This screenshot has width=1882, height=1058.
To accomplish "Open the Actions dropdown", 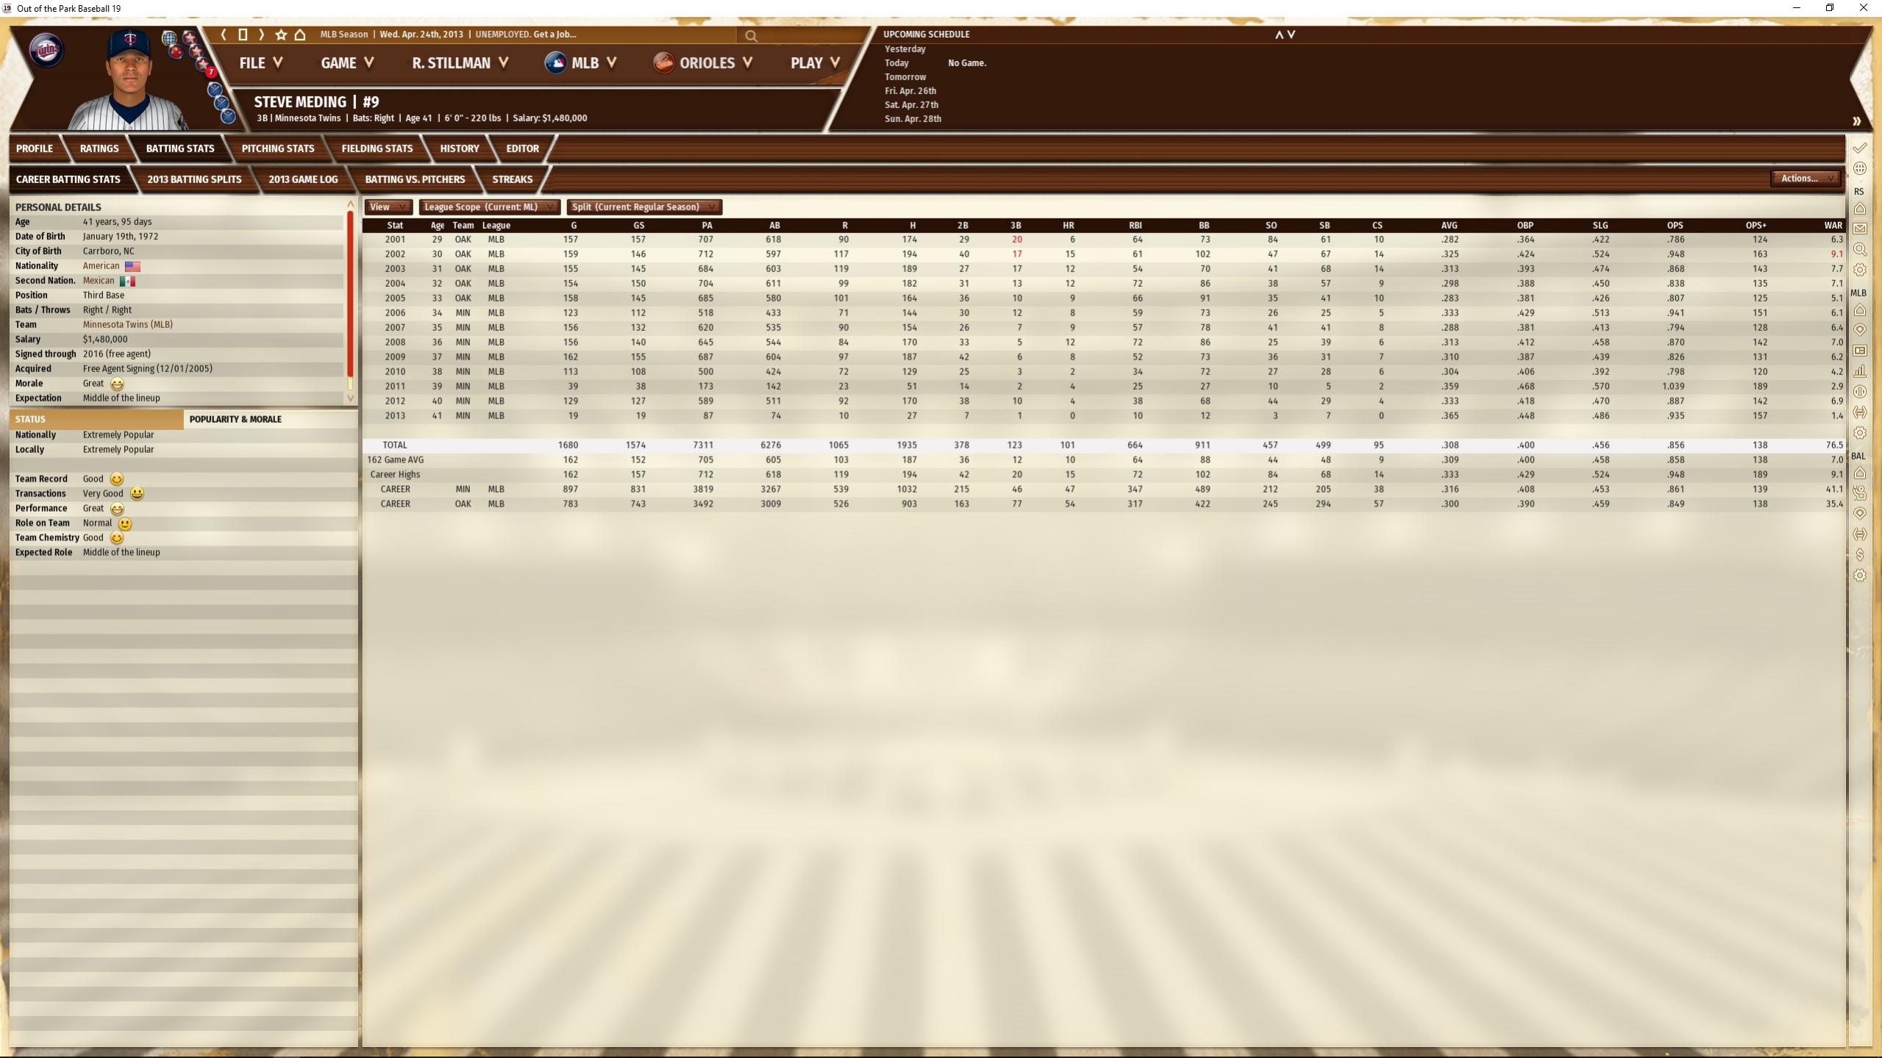I will pos(1805,178).
